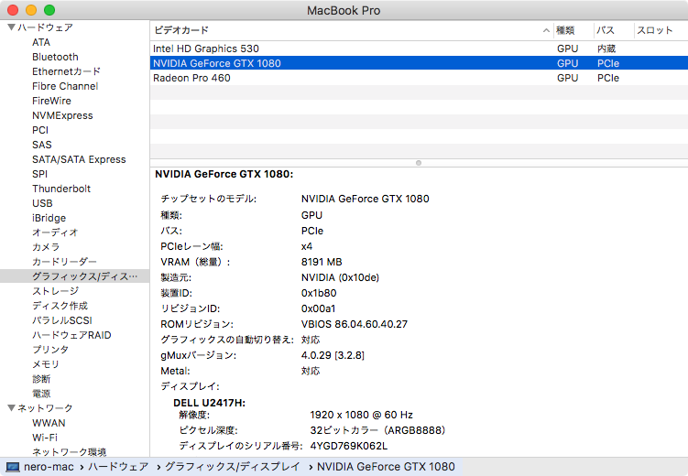
Task: Select the Intel HD Graphics 530 row
Action: [419, 49]
